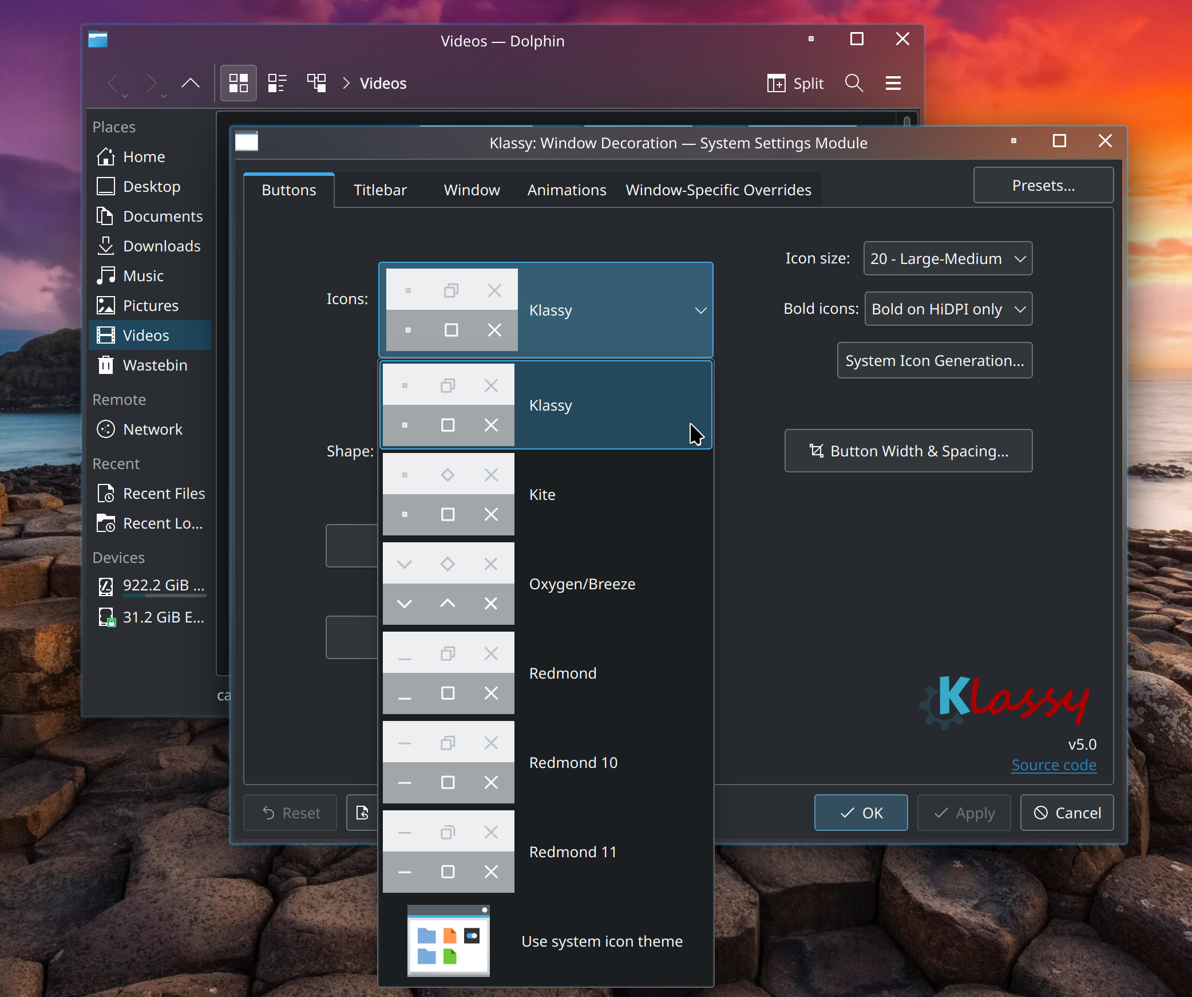Image resolution: width=1192 pixels, height=997 pixels.
Task: Open Network in Remote section
Action: [x=152, y=429]
